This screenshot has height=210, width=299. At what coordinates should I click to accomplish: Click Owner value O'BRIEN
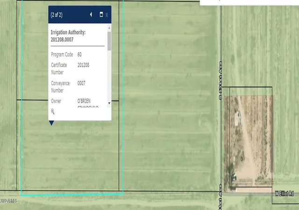pos(84,101)
